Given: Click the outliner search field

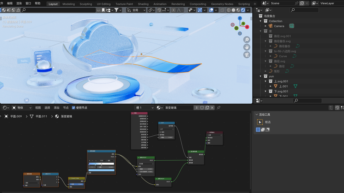Looking at the screenshot, I should pos(304,10).
